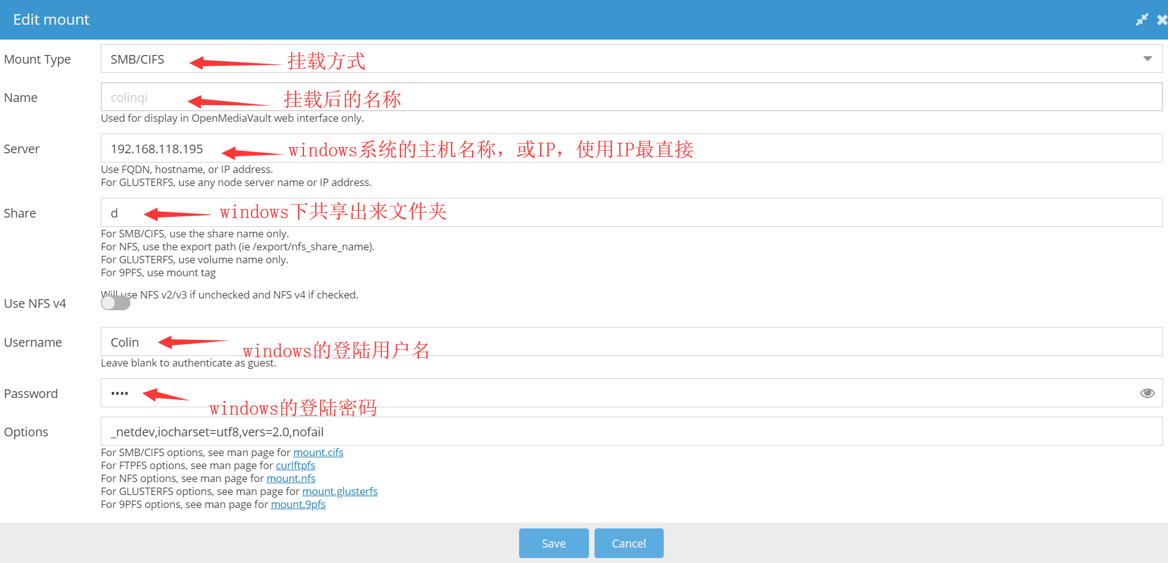
Task: Click the Password label
Action: 31,394
